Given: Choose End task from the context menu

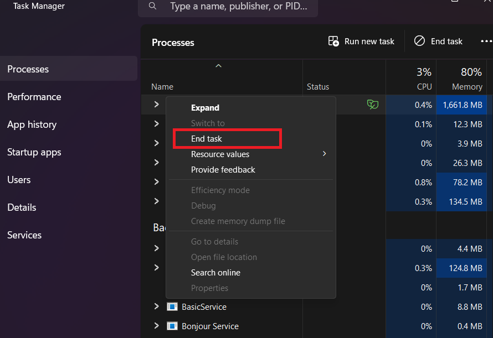Looking at the screenshot, I should click(x=207, y=139).
